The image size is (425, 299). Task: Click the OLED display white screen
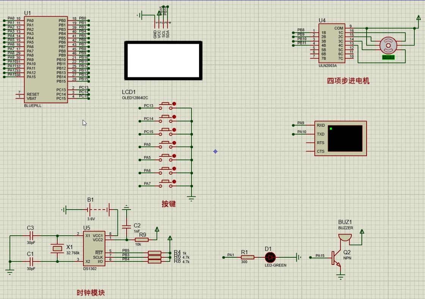(x=163, y=61)
